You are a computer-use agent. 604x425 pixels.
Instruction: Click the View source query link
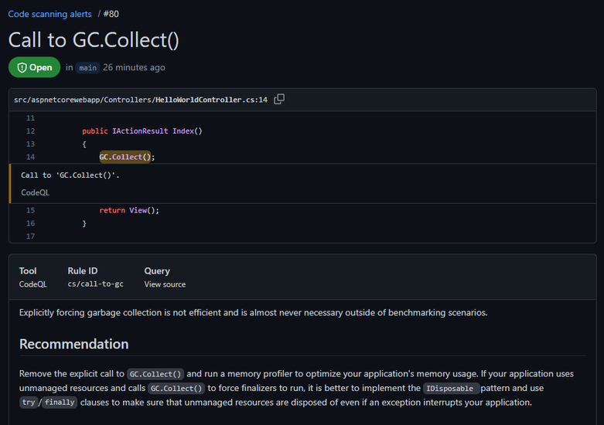tap(165, 284)
